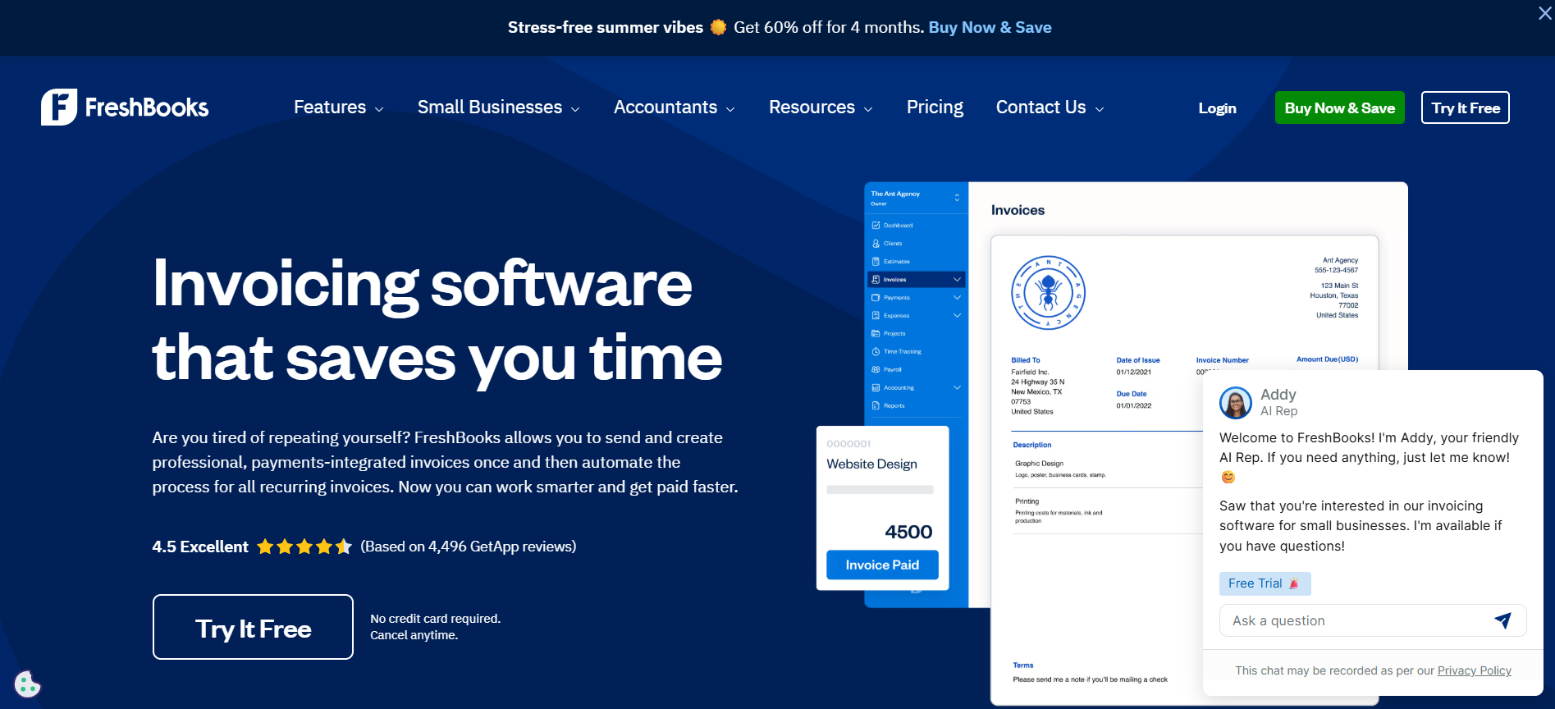The image size is (1555, 709).
Task: Click the GetApp reviews count text
Action: point(469,547)
